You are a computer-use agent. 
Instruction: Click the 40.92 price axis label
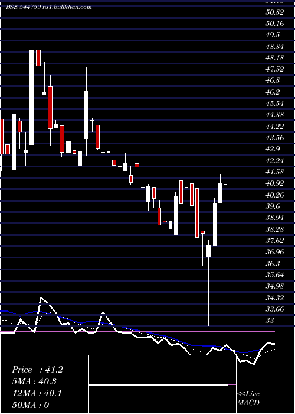pos(275,183)
